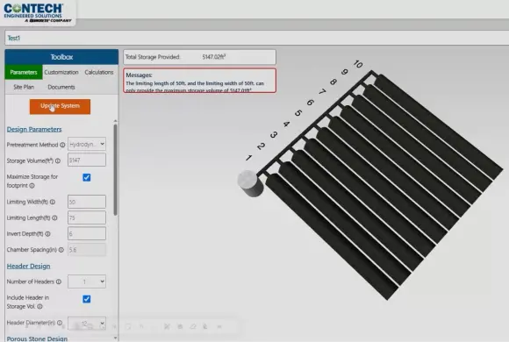Click chamber label 6 in 3D model

[x=311, y=103]
